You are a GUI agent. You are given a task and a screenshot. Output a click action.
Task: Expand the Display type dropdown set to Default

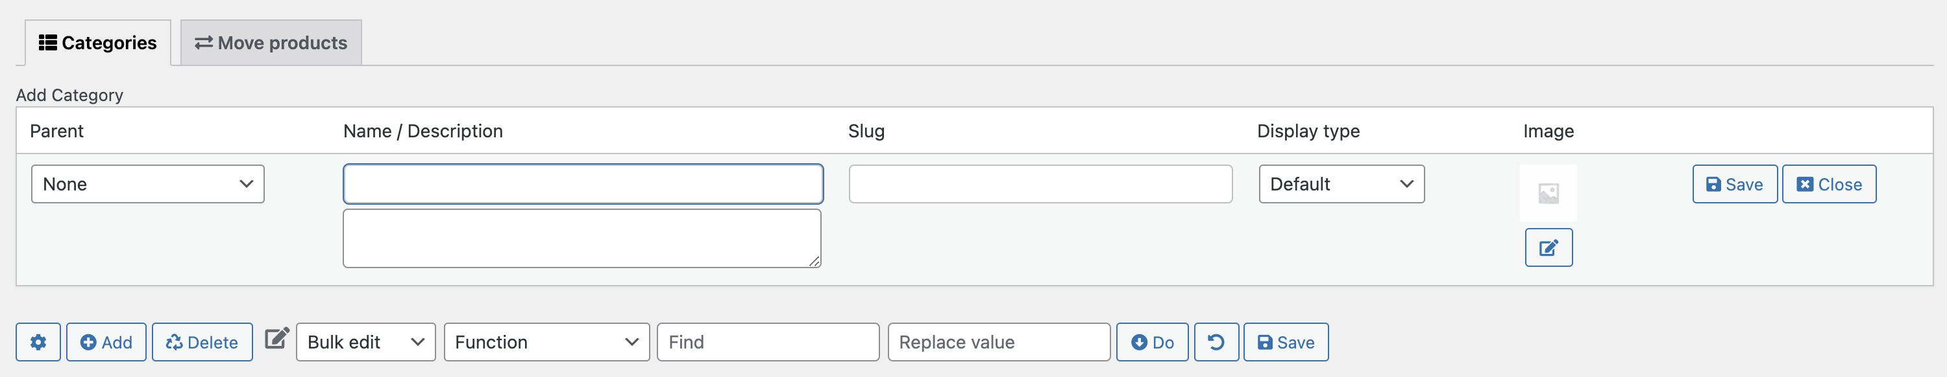coord(1341,184)
